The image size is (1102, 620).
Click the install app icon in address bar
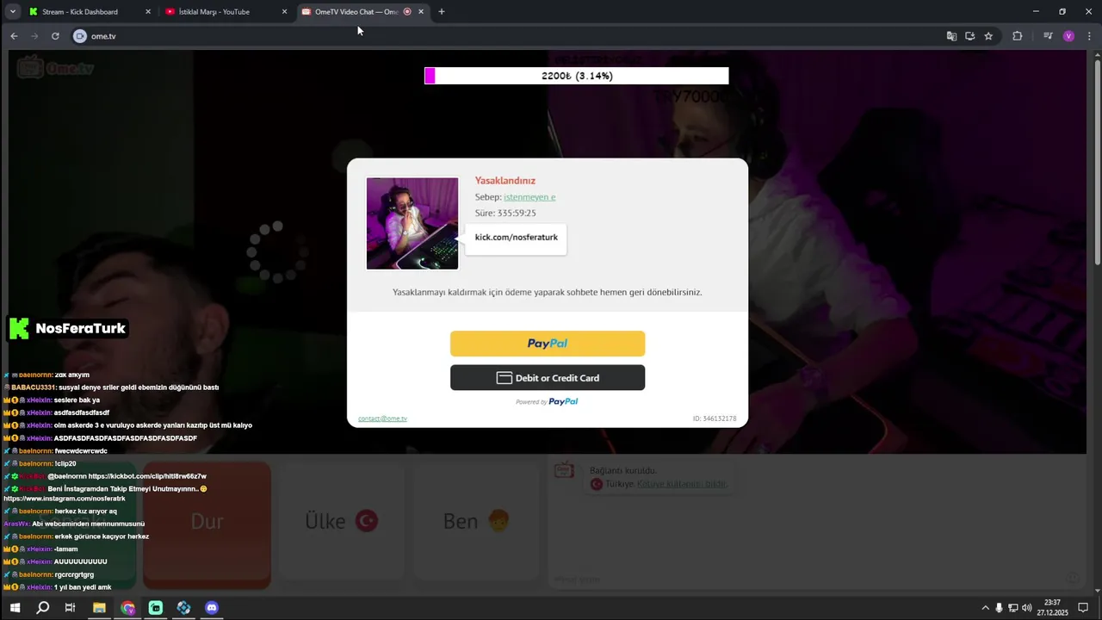(969, 36)
